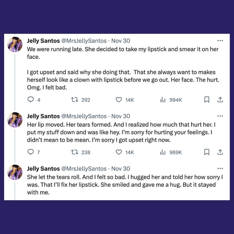Viewport: 234px width, 234px height.
Task: Click the reply bubble showing 7 replies
Action: pos(31,152)
